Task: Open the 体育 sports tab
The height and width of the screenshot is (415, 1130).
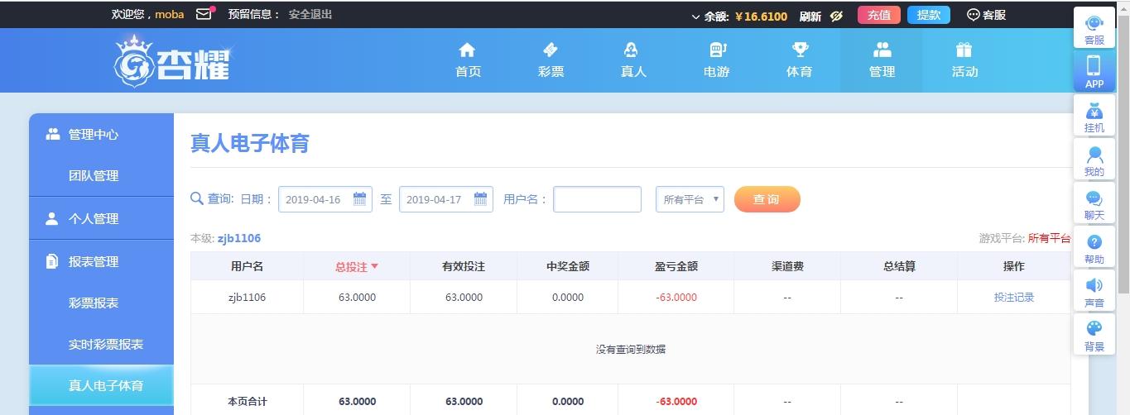Action: coord(799,60)
